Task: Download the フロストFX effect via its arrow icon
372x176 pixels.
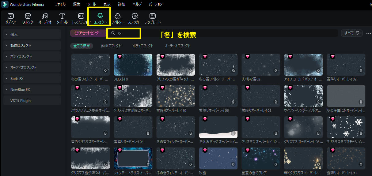Action: 148,71
